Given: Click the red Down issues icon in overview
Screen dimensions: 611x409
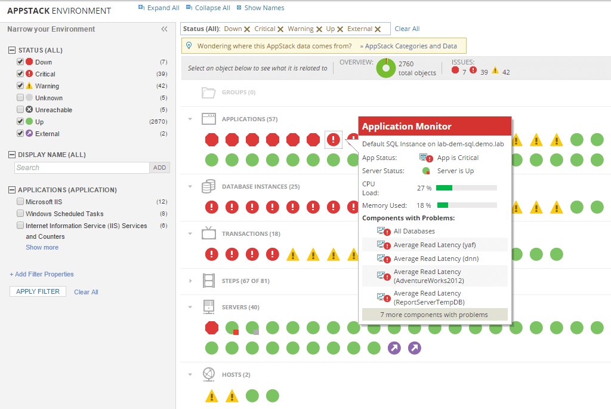Looking at the screenshot, I should [455, 70].
